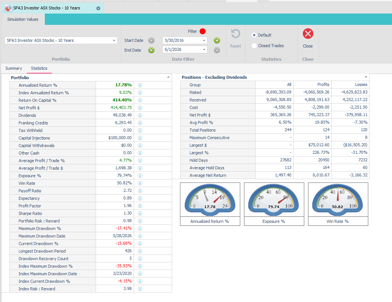Open the End Date calendar dropdown
Viewport: 392px width, 302px height.
204,49
